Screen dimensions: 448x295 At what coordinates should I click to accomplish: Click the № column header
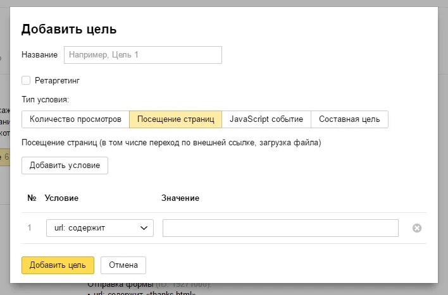[x=32, y=198]
